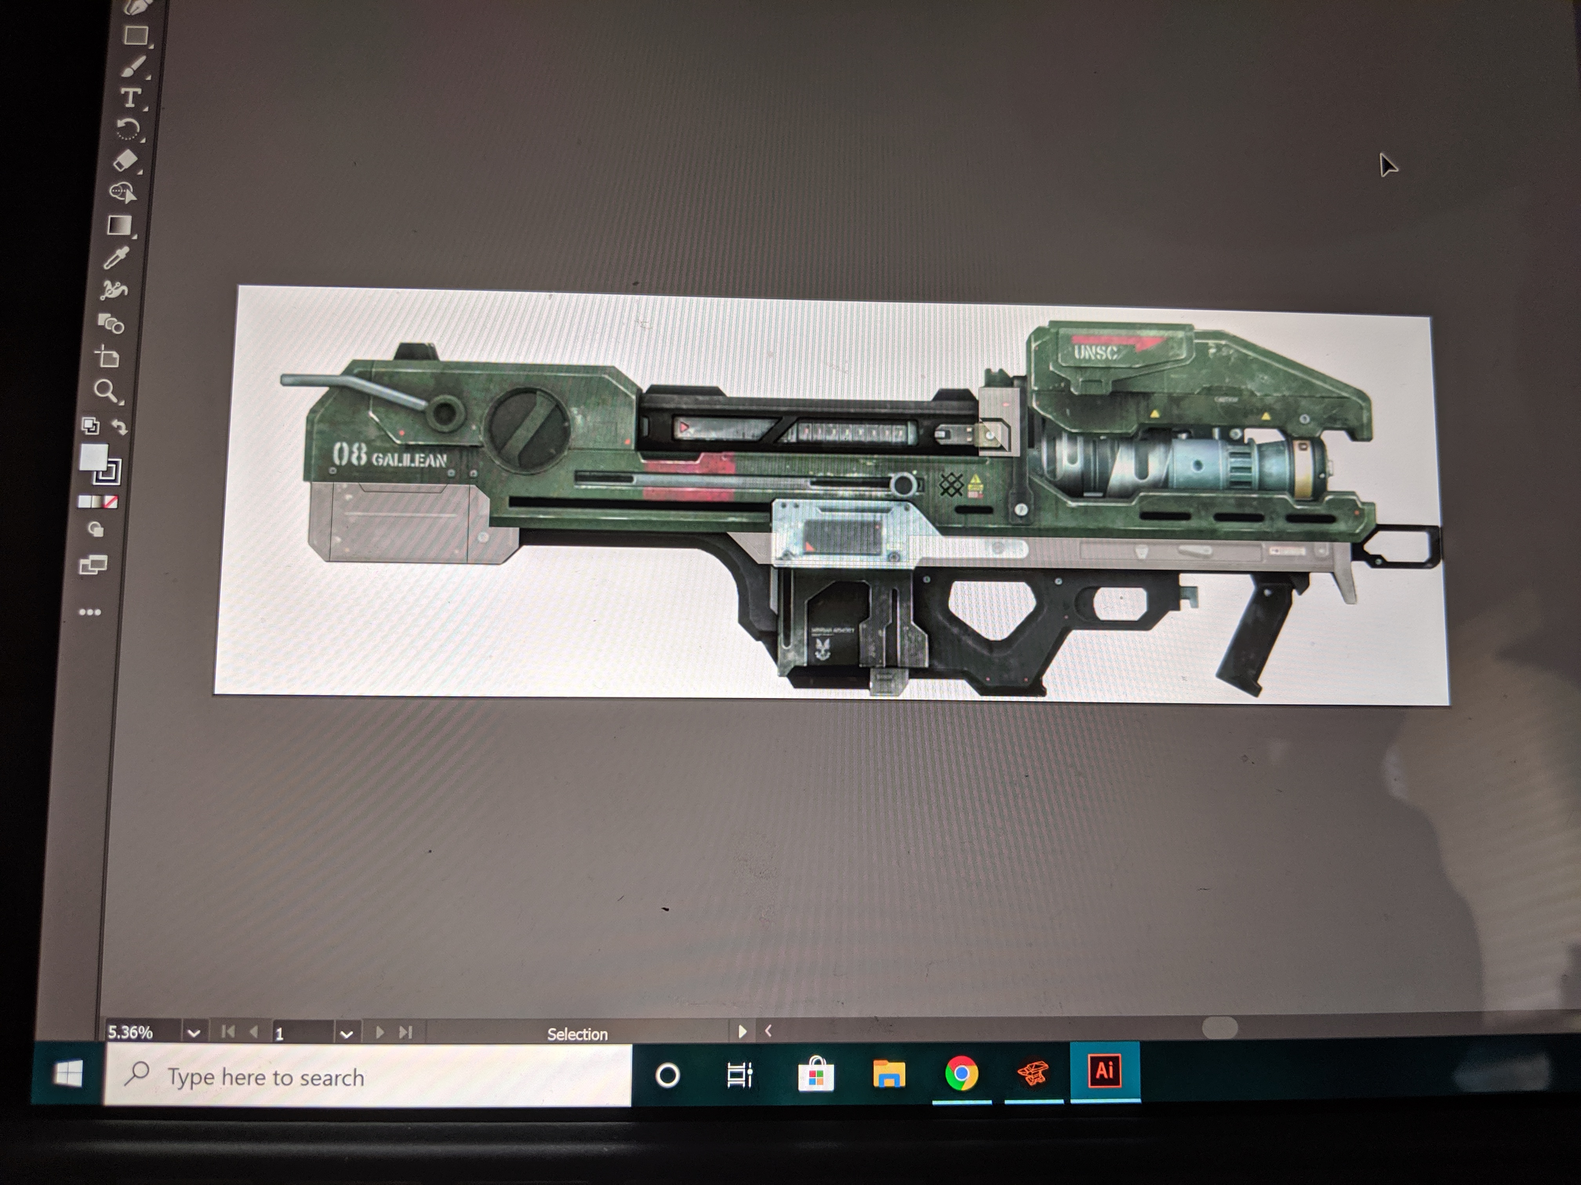Go to first artboard
The width and height of the screenshot is (1581, 1185).
[x=228, y=1031]
